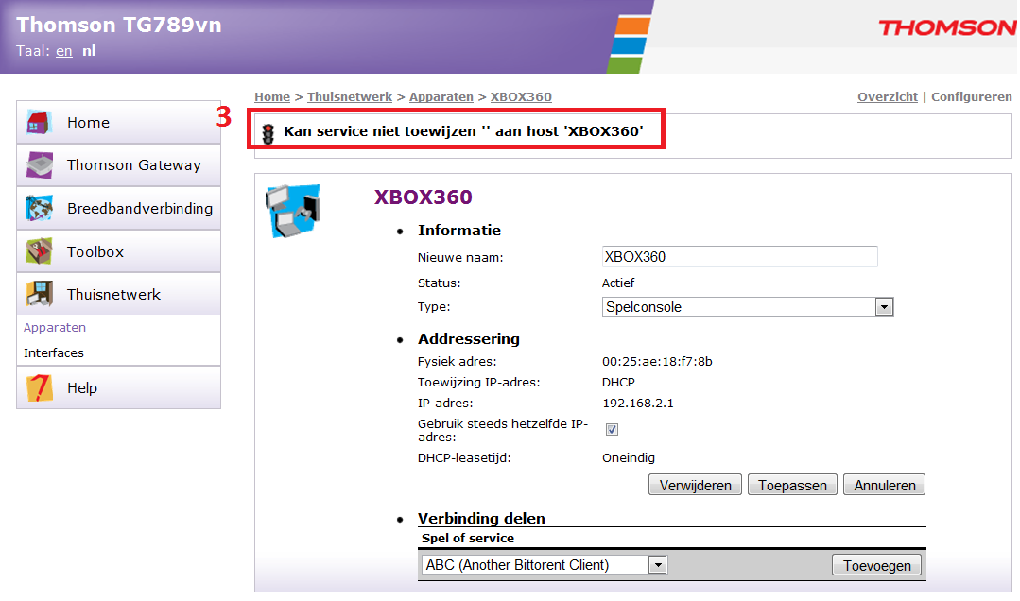Click the traffic light error icon

tap(268, 133)
